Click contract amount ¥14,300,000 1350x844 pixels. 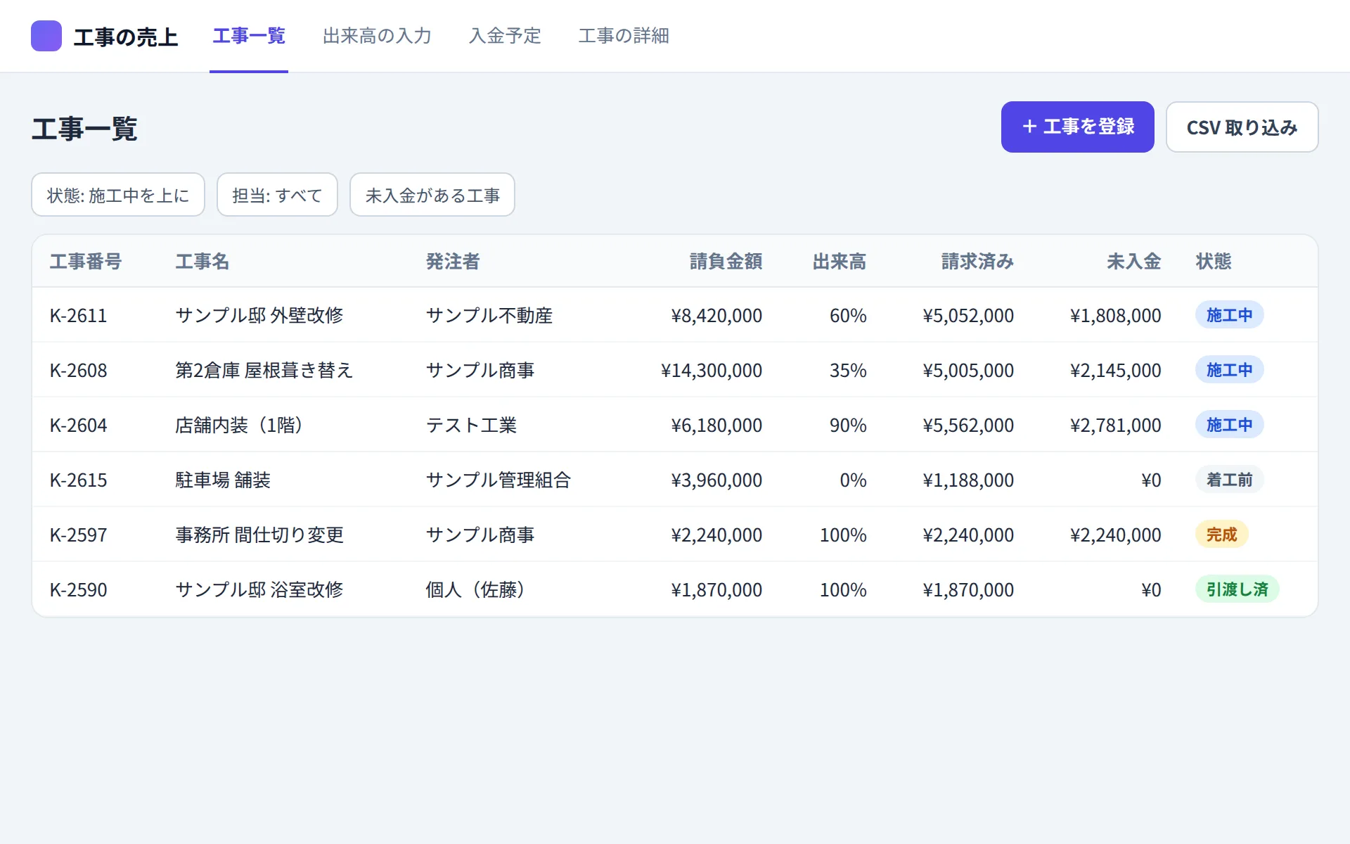pyautogui.click(x=712, y=370)
